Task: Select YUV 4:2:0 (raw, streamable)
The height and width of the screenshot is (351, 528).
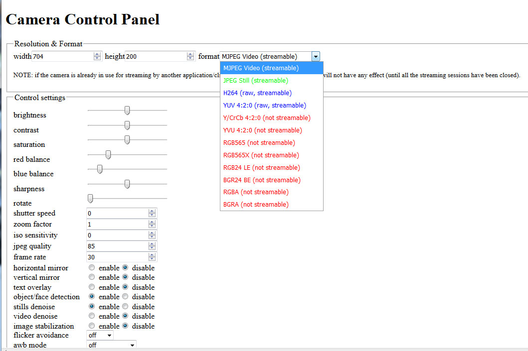Action: (x=271, y=105)
